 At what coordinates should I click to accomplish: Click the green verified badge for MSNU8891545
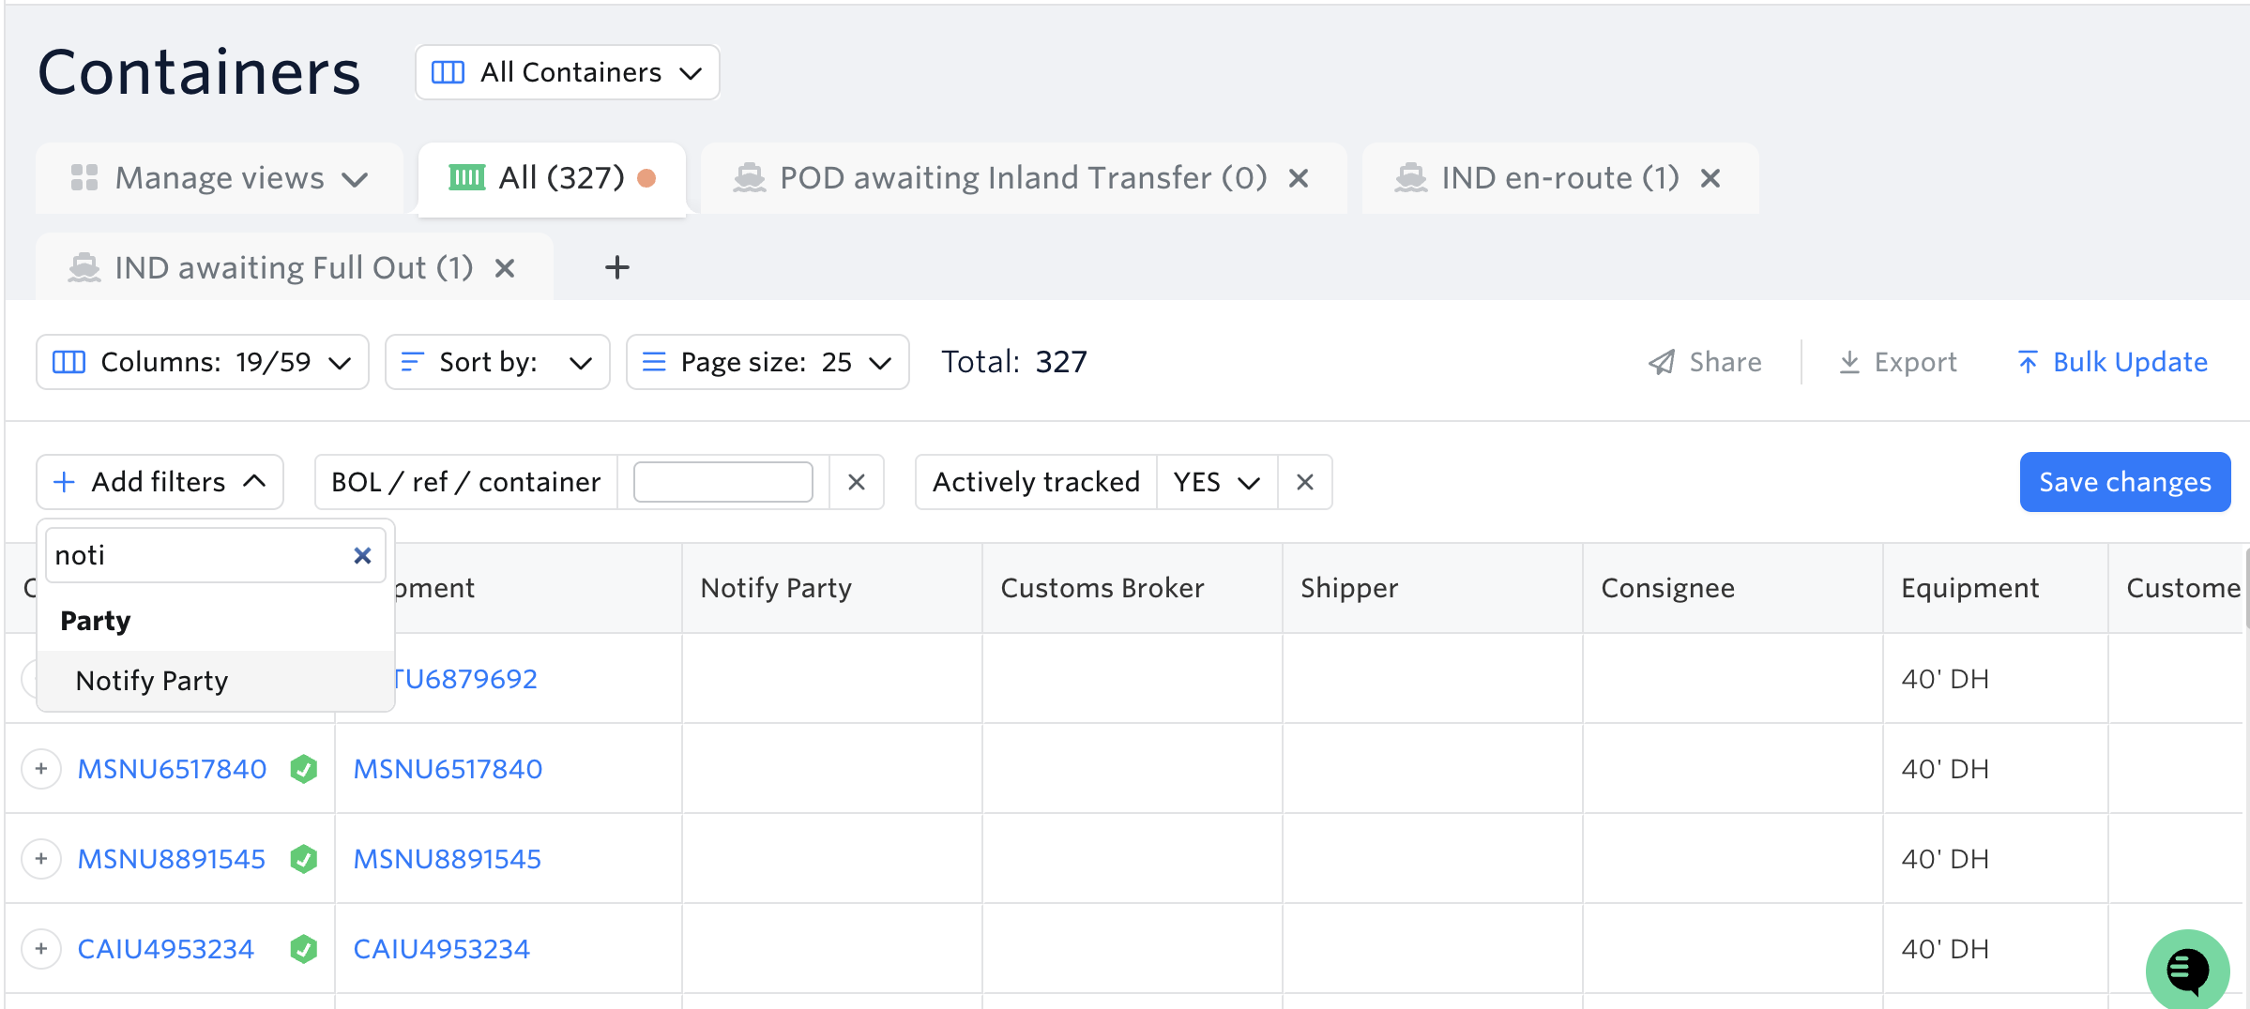(303, 859)
